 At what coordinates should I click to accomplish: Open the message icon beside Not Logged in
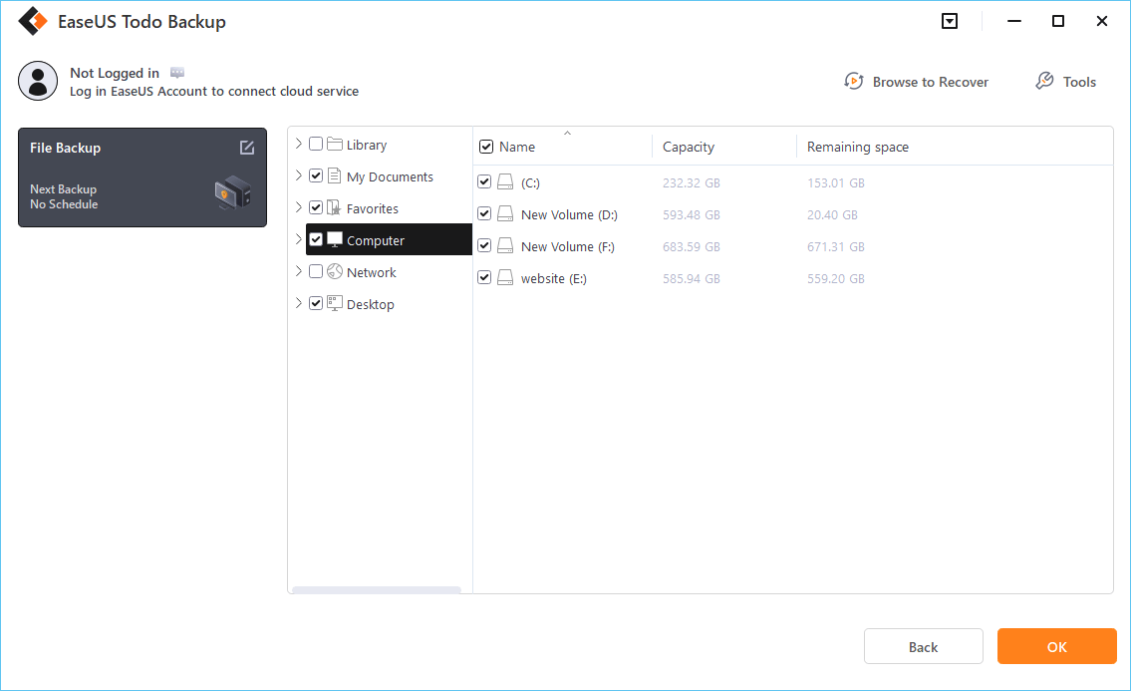point(176,72)
